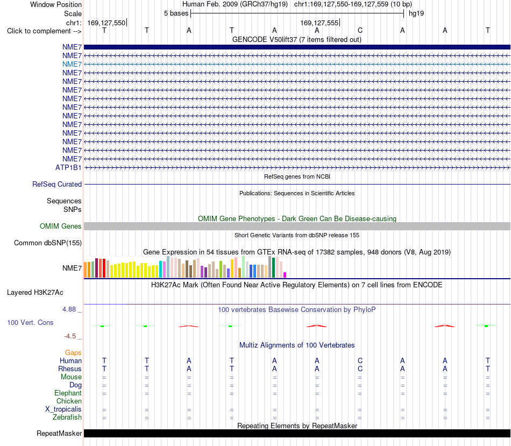Click the chr1: ruler label

(x=74, y=23)
